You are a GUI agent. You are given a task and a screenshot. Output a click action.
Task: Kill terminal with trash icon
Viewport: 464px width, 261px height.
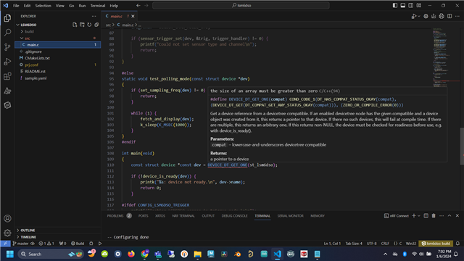coord(434,216)
